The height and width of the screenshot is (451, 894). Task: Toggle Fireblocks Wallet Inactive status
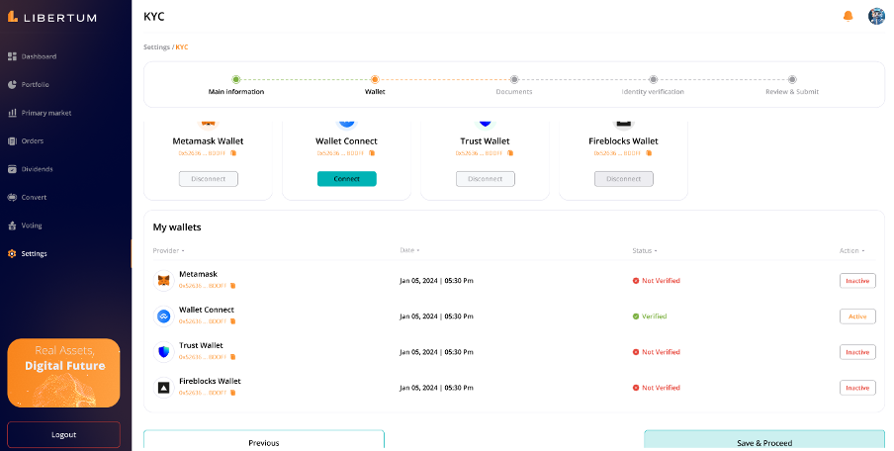point(857,388)
